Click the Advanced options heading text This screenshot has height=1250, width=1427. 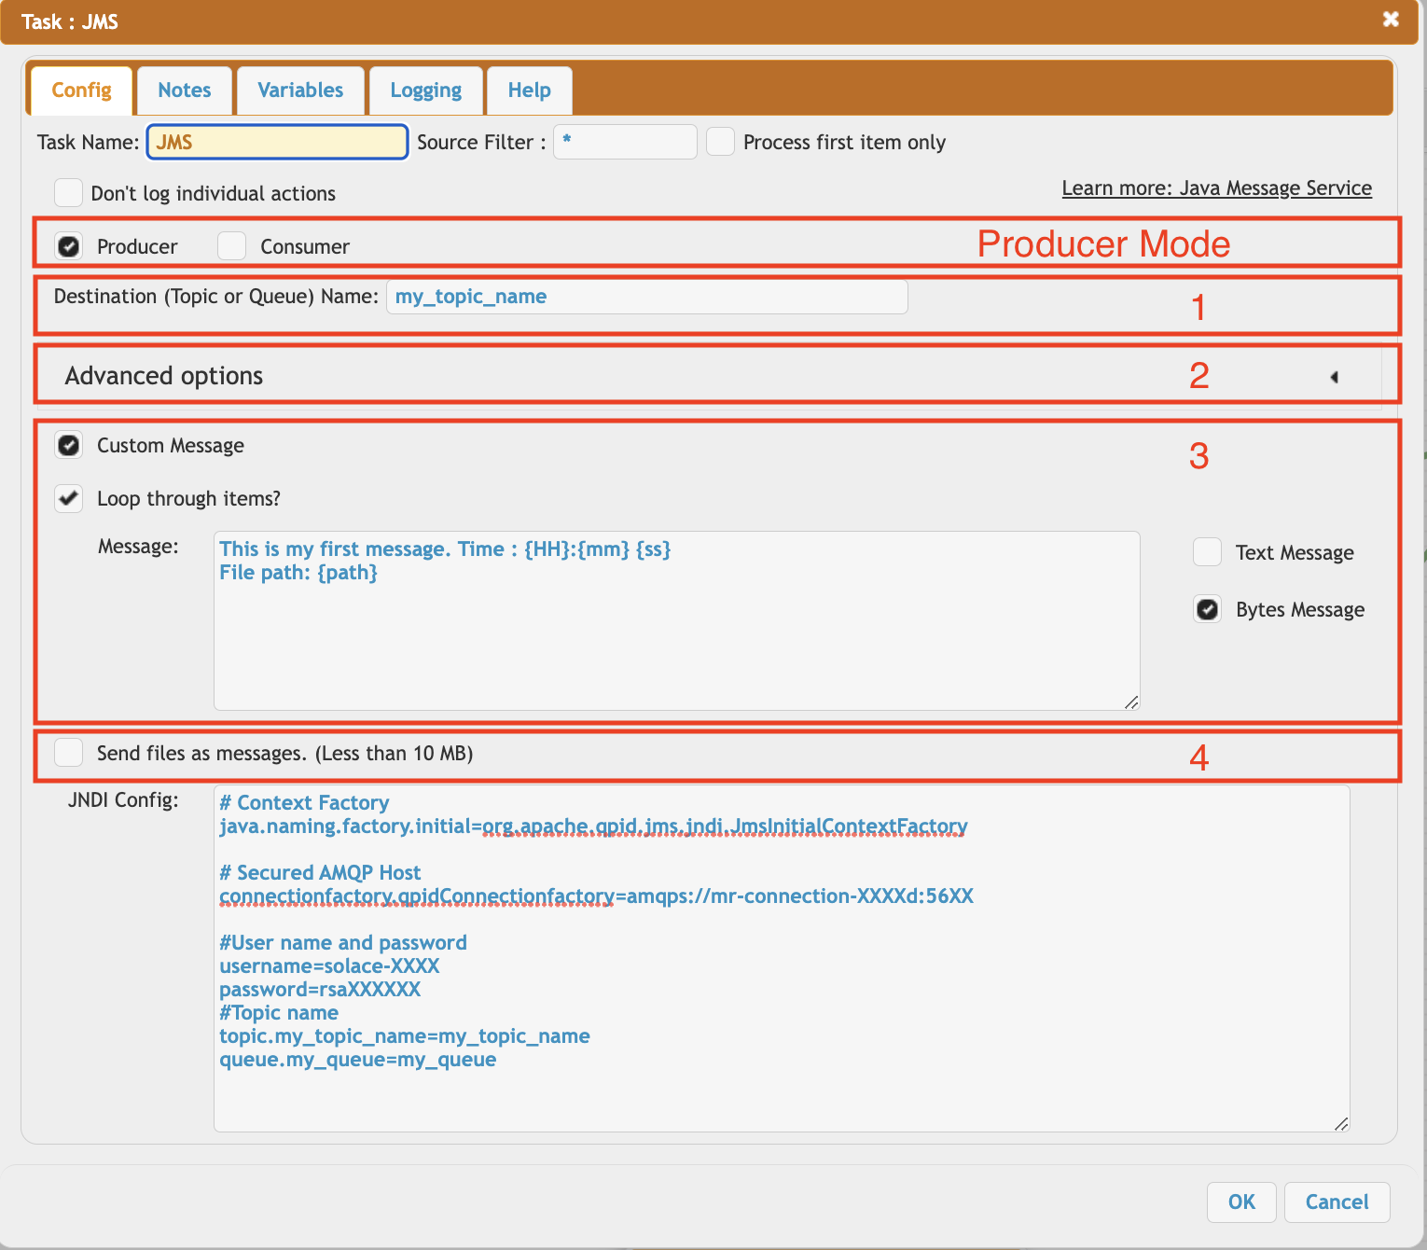pyautogui.click(x=164, y=376)
